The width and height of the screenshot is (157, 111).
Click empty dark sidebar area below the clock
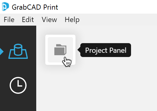(18, 103)
